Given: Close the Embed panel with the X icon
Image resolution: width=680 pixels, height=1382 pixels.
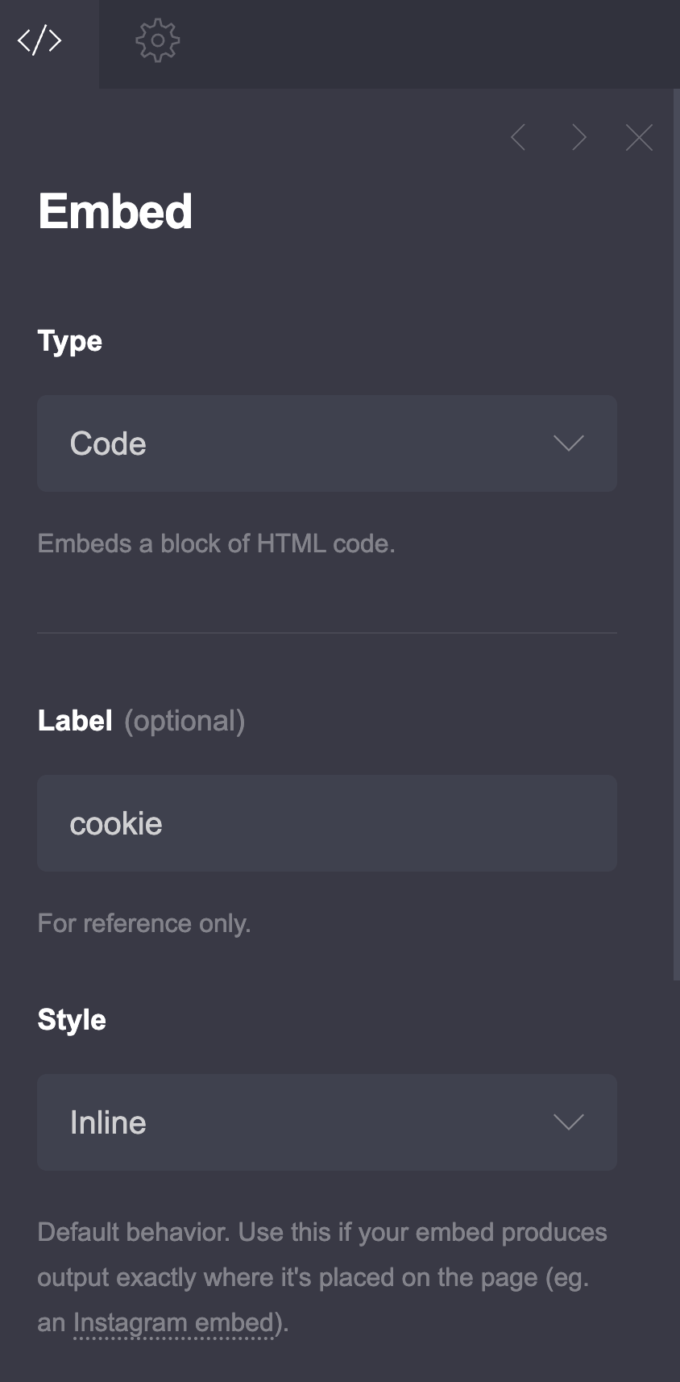Looking at the screenshot, I should coord(639,137).
